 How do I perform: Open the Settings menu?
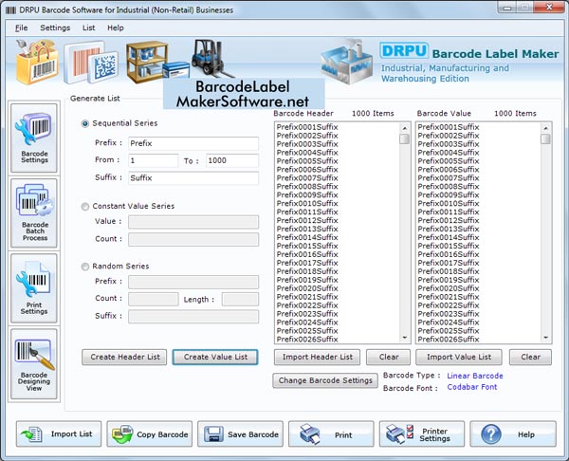[x=55, y=28]
